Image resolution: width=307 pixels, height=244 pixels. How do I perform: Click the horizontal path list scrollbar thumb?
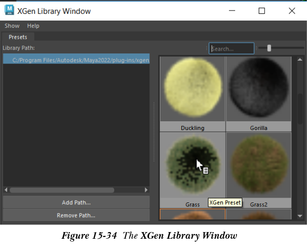click(62, 190)
